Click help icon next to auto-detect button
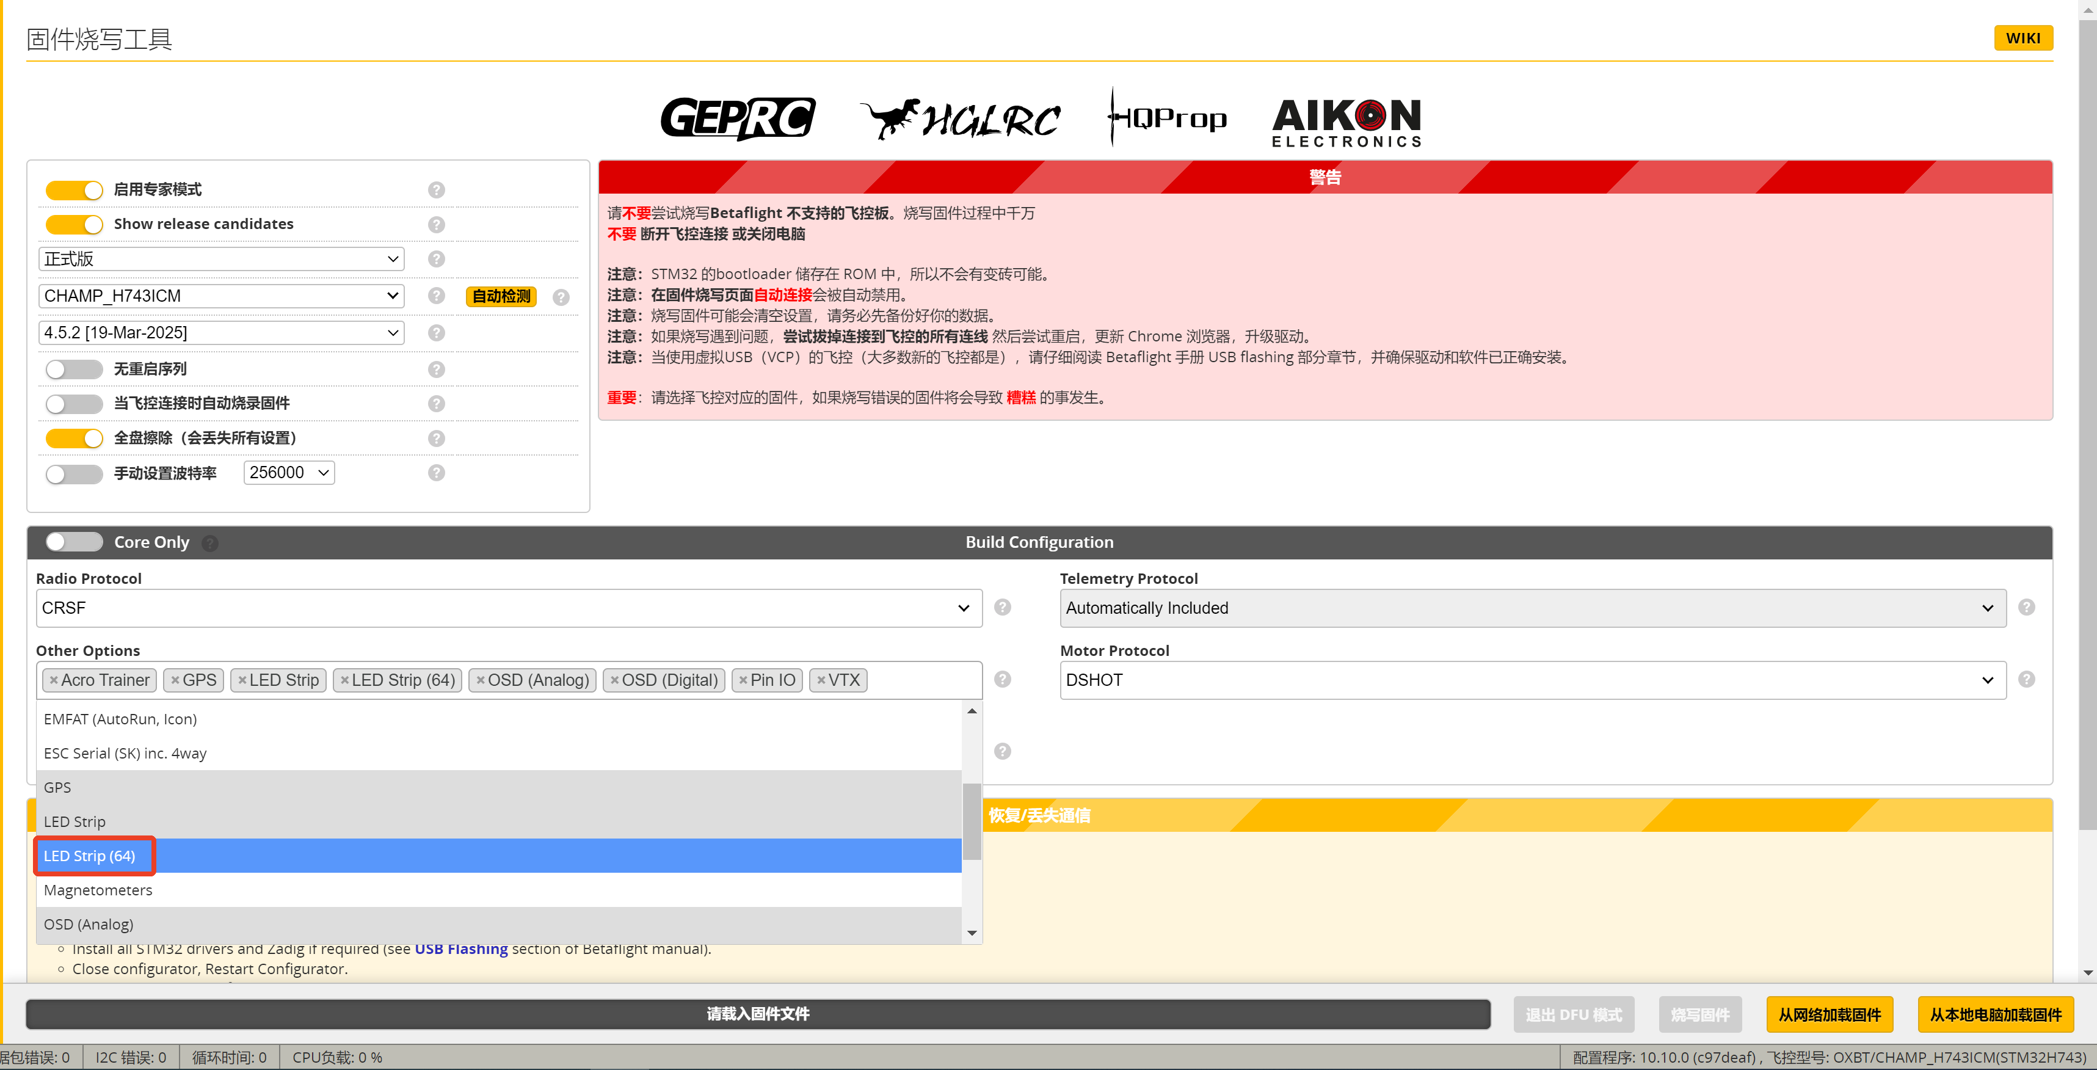This screenshot has height=1070, width=2097. (x=561, y=297)
